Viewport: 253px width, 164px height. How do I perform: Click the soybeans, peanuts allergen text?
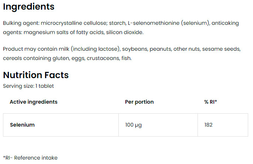[x=147, y=49]
